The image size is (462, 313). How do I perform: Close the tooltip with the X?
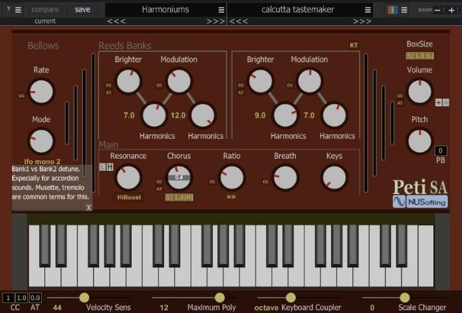click(88, 207)
